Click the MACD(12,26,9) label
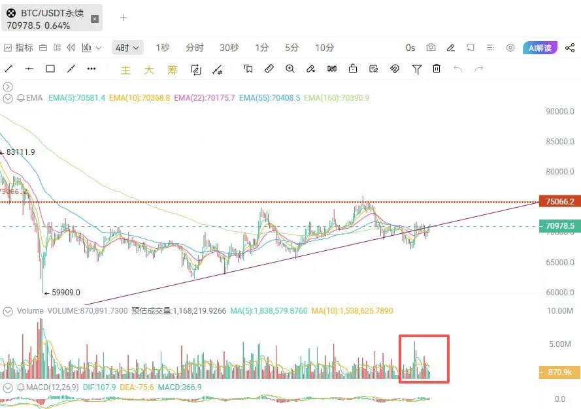The height and width of the screenshot is (409, 581). [x=52, y=387]
